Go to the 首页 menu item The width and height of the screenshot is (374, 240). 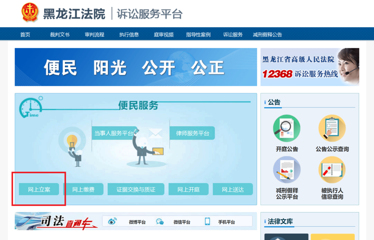coord(25,35)
